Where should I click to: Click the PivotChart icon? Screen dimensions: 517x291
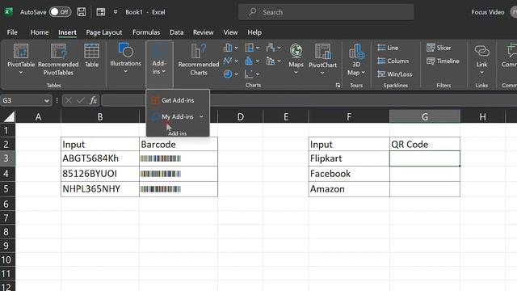tap(322, 52)
